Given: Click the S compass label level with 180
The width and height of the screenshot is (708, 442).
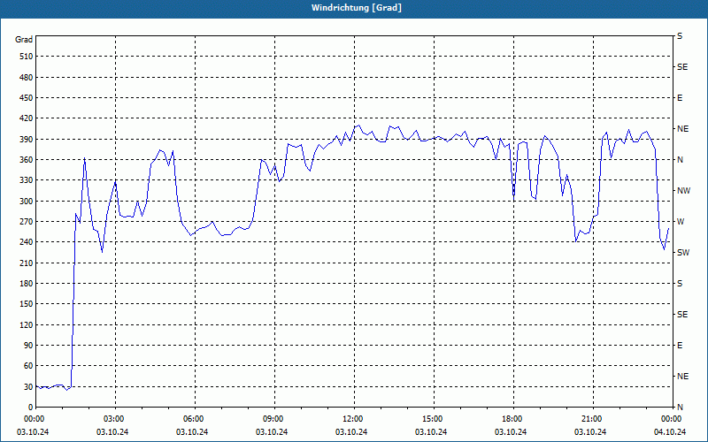Looking at the screenshot, I should (680, 284).
